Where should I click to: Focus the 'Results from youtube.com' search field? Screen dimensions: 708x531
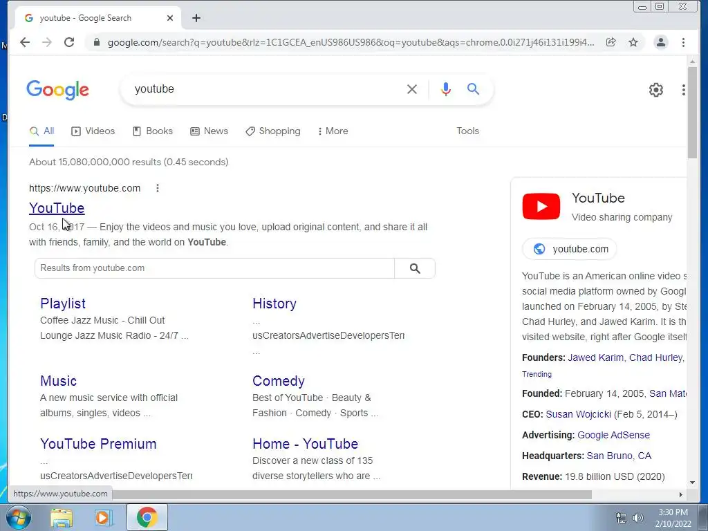tap(215, 268)
